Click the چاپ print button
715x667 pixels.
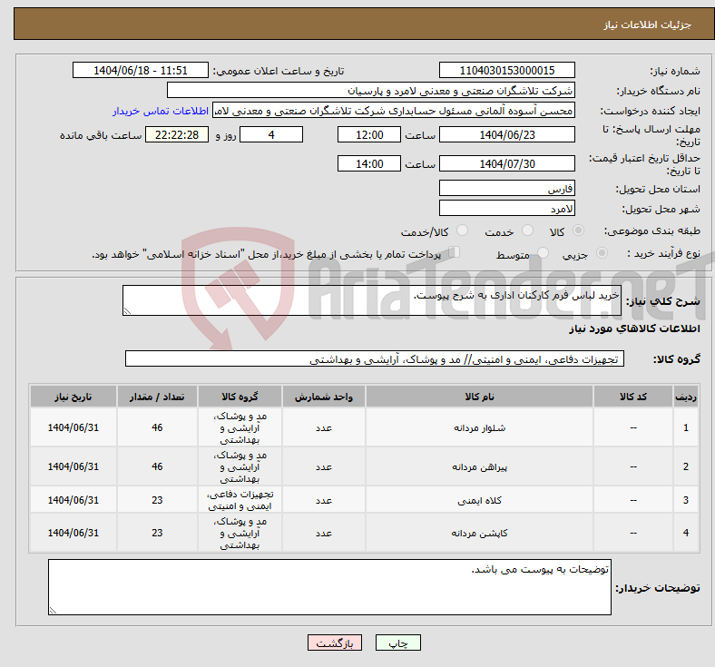[397, 642]
